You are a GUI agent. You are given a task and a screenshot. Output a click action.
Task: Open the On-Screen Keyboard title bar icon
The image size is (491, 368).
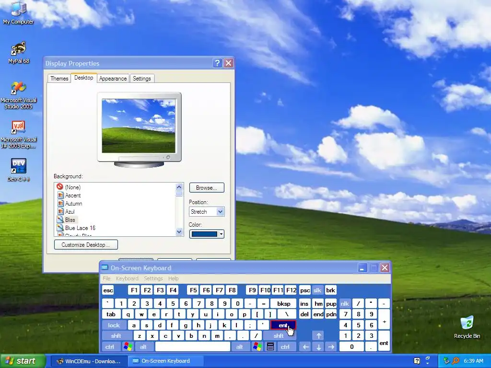point(105,268)
